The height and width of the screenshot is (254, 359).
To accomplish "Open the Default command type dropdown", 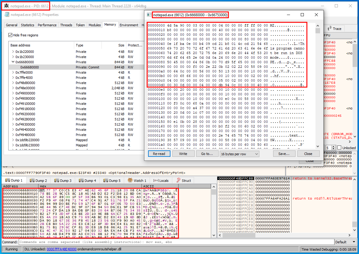I will (346, 242).
